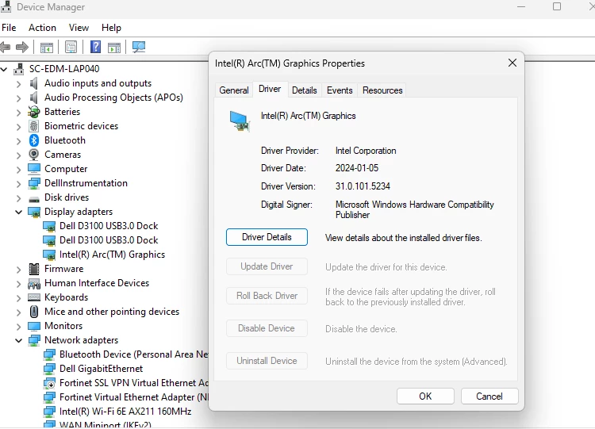
Task: Switch to the Events tab
Action: (340, 90)
